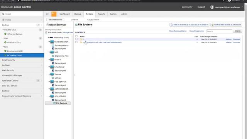Click Restore latest revision of data source
The height and width of the screenshot is (139, 247).
pos(226,25)
